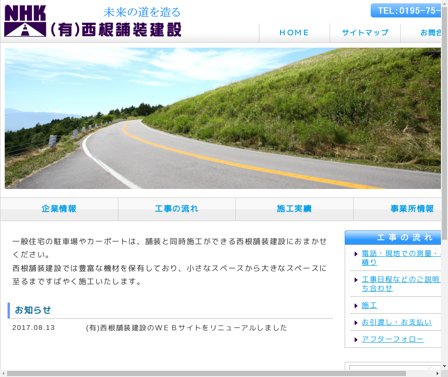
Task: Click the arrow bullet beside 施工
Action: click(356, 306)
